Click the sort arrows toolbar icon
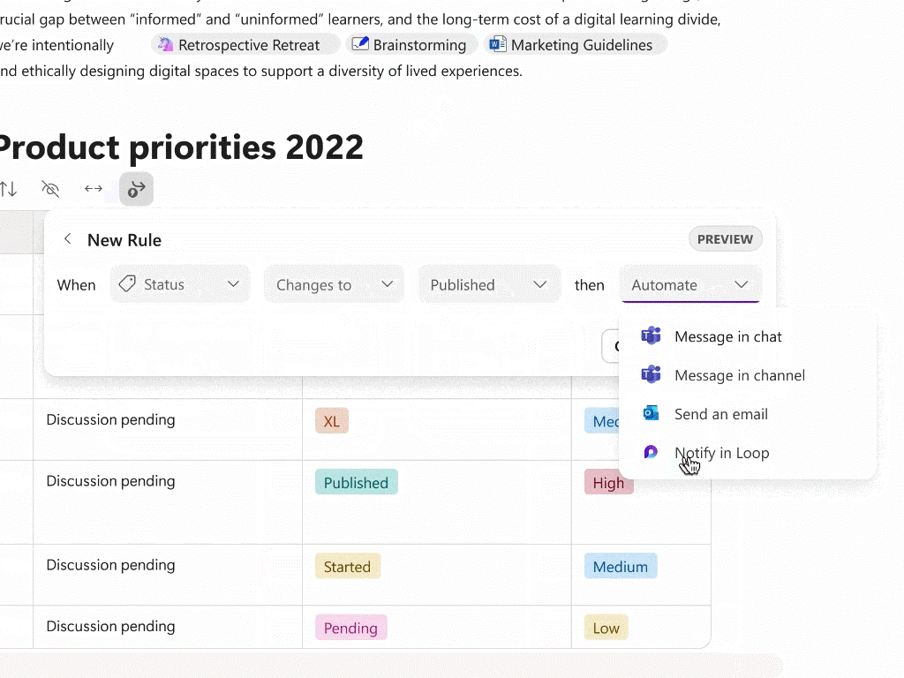The image size is (904, 678). pos(8,189)
